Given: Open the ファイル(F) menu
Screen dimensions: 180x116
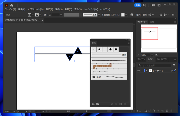Looking at the screenshot, I should pyautogui.click(x=10, y=9).
